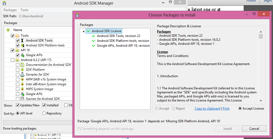Viewport: 273px width, 139px height.
Task: Check the MIPS System Image checkbox
Action: click(x=17, y=89)
